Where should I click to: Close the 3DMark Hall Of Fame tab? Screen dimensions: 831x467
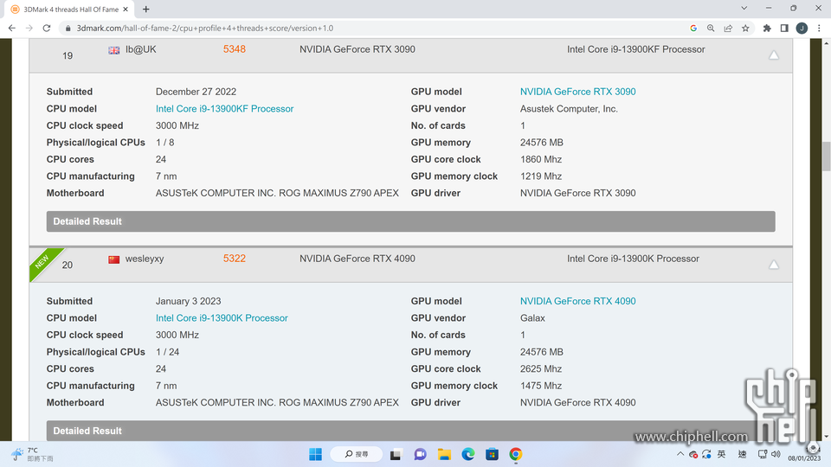click(x=126, y=9)
